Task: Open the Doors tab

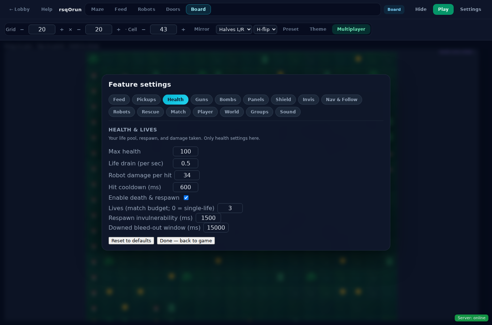Action: click(173, 9)
